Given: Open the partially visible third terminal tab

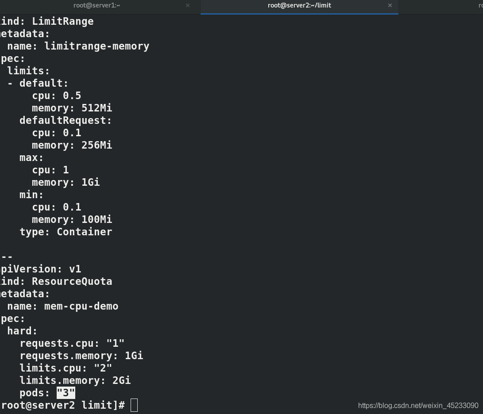Looking at the screenshot, I should click(x=480, y=6).
